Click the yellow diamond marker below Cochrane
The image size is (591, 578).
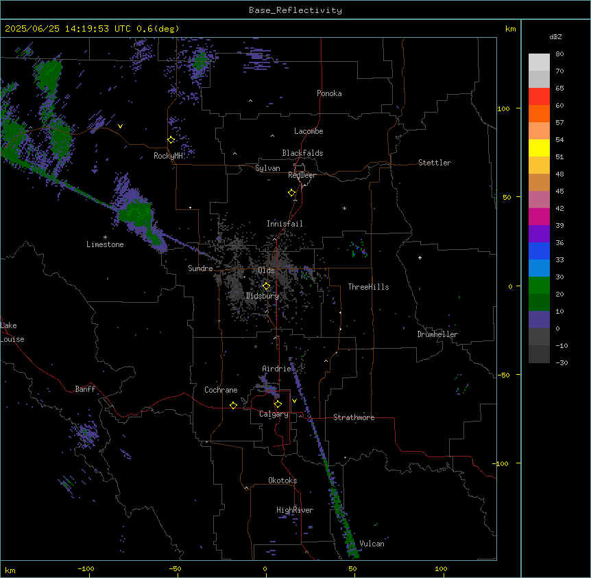(x=233, y=405)
